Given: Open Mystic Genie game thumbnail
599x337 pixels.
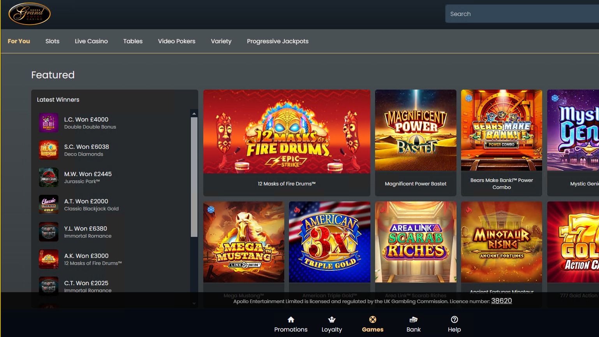Looking at the screenshot, I should (x=573, y=130).
